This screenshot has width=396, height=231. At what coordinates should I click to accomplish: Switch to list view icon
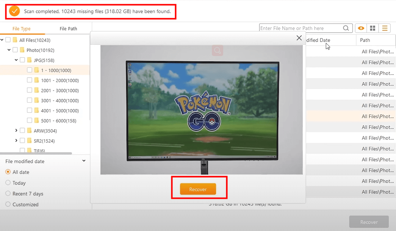click(x=384, y=28)
